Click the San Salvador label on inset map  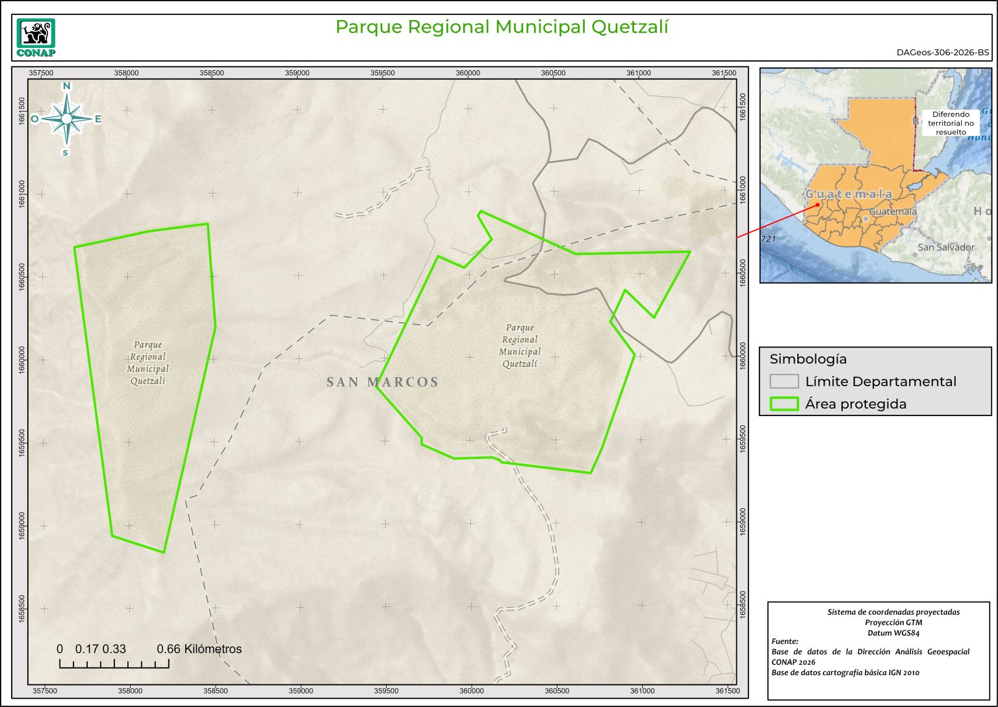[x=946, y=247]
